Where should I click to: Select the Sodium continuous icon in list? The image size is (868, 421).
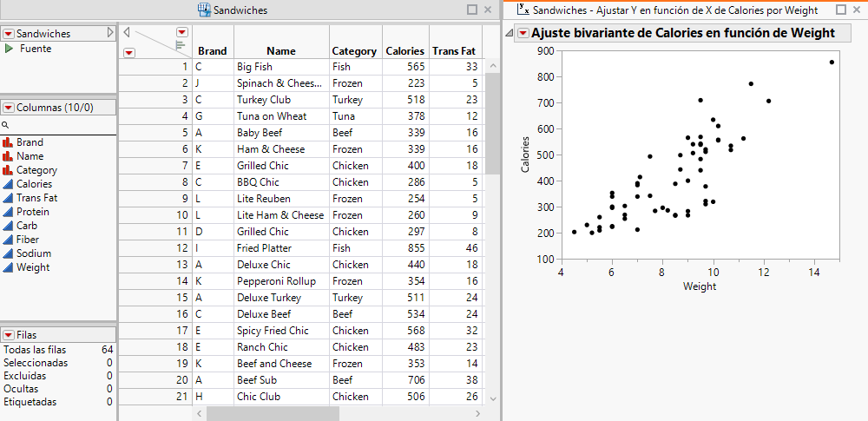8,253
